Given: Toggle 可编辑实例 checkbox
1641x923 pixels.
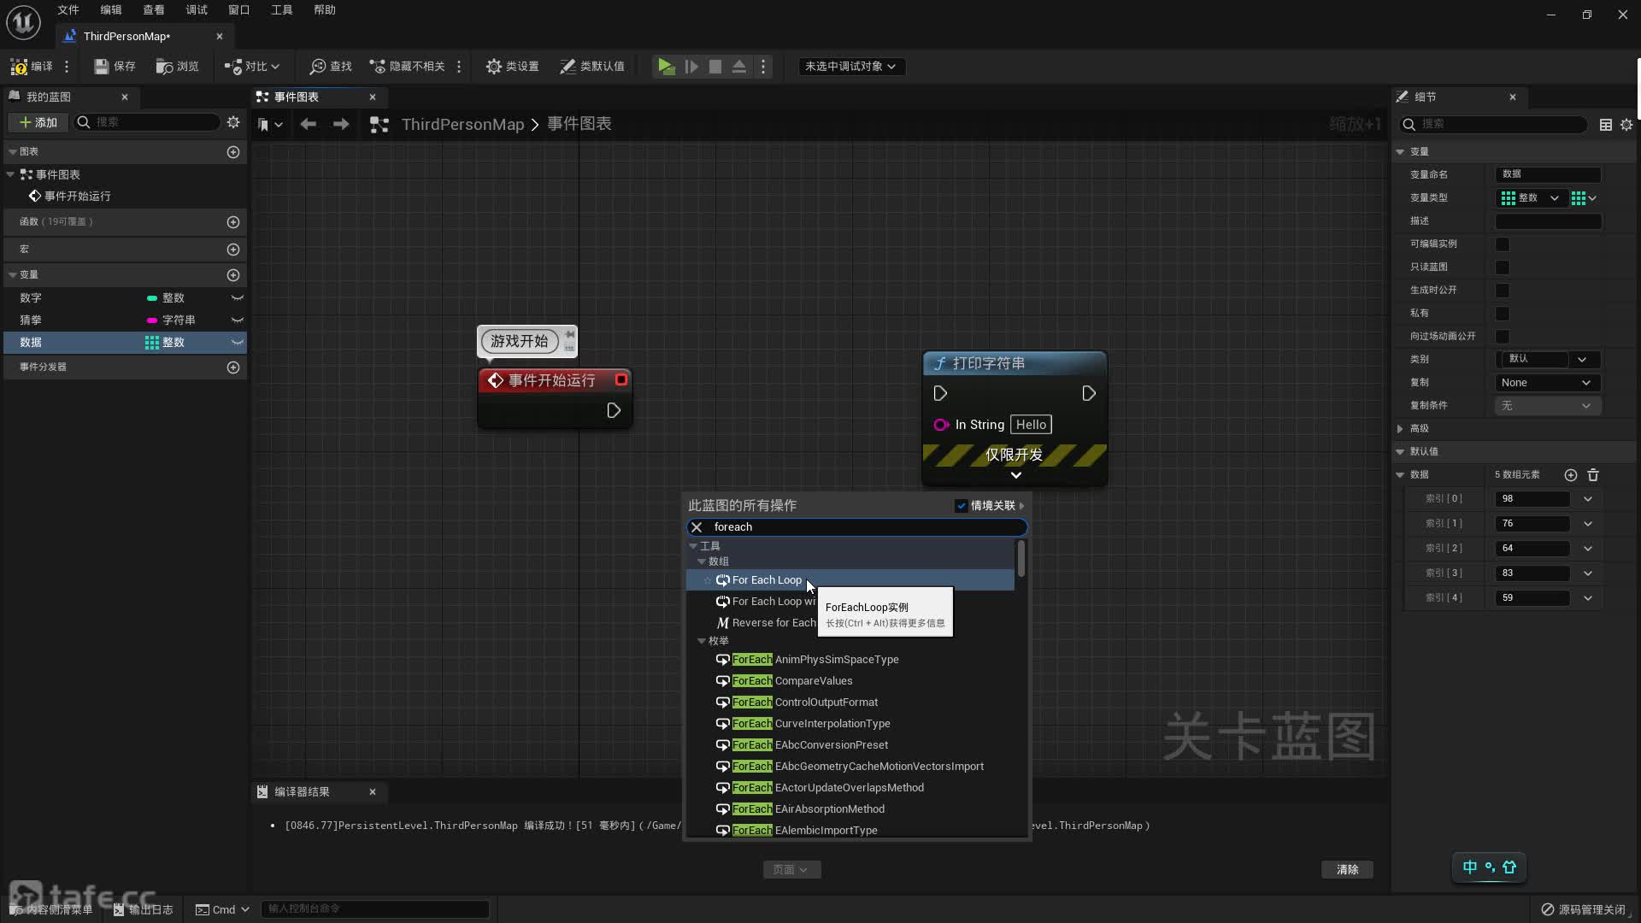Looking at the screenshot, I should [x=1503, y=244].
